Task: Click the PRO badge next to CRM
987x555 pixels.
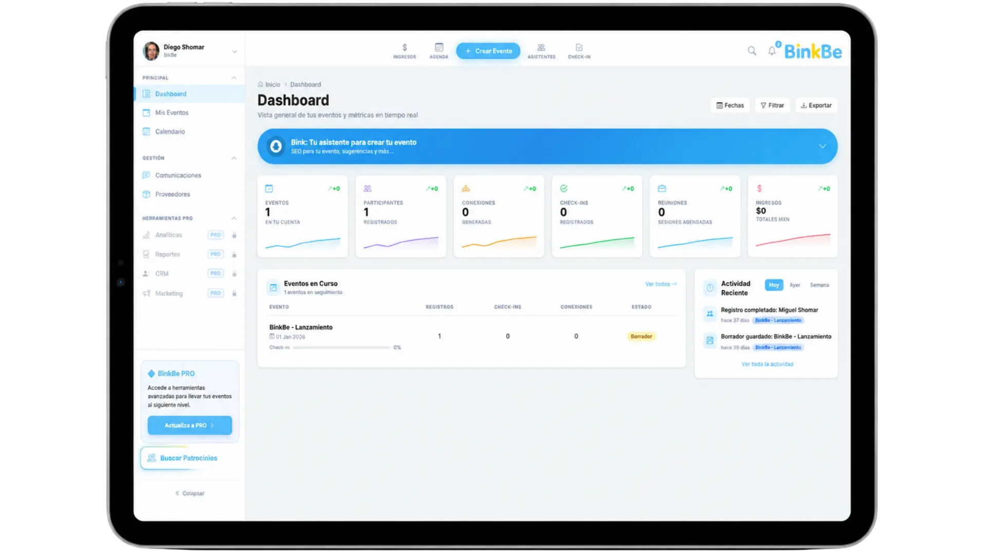Action: point(215,273)
